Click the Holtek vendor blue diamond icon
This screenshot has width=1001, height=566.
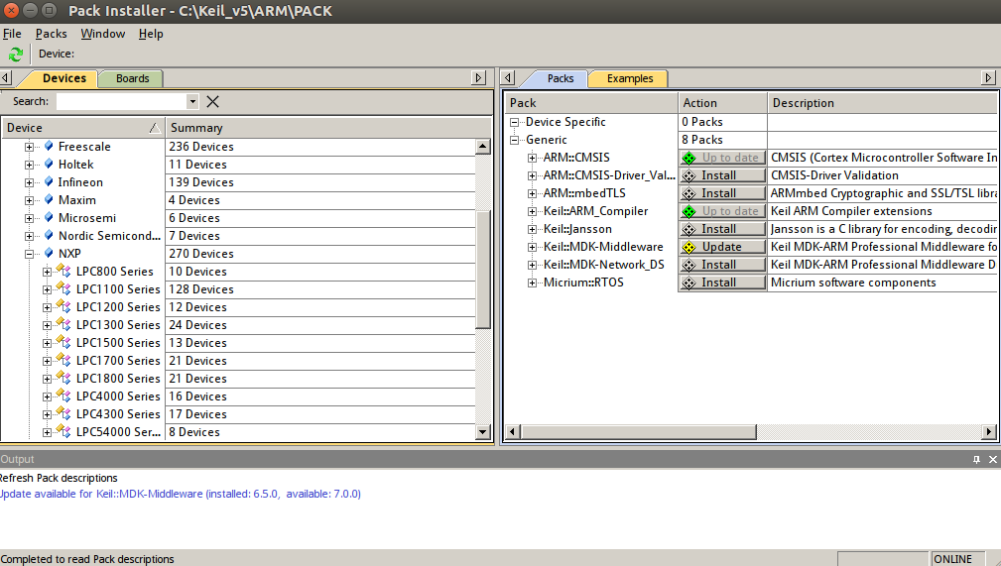[49, 164]
